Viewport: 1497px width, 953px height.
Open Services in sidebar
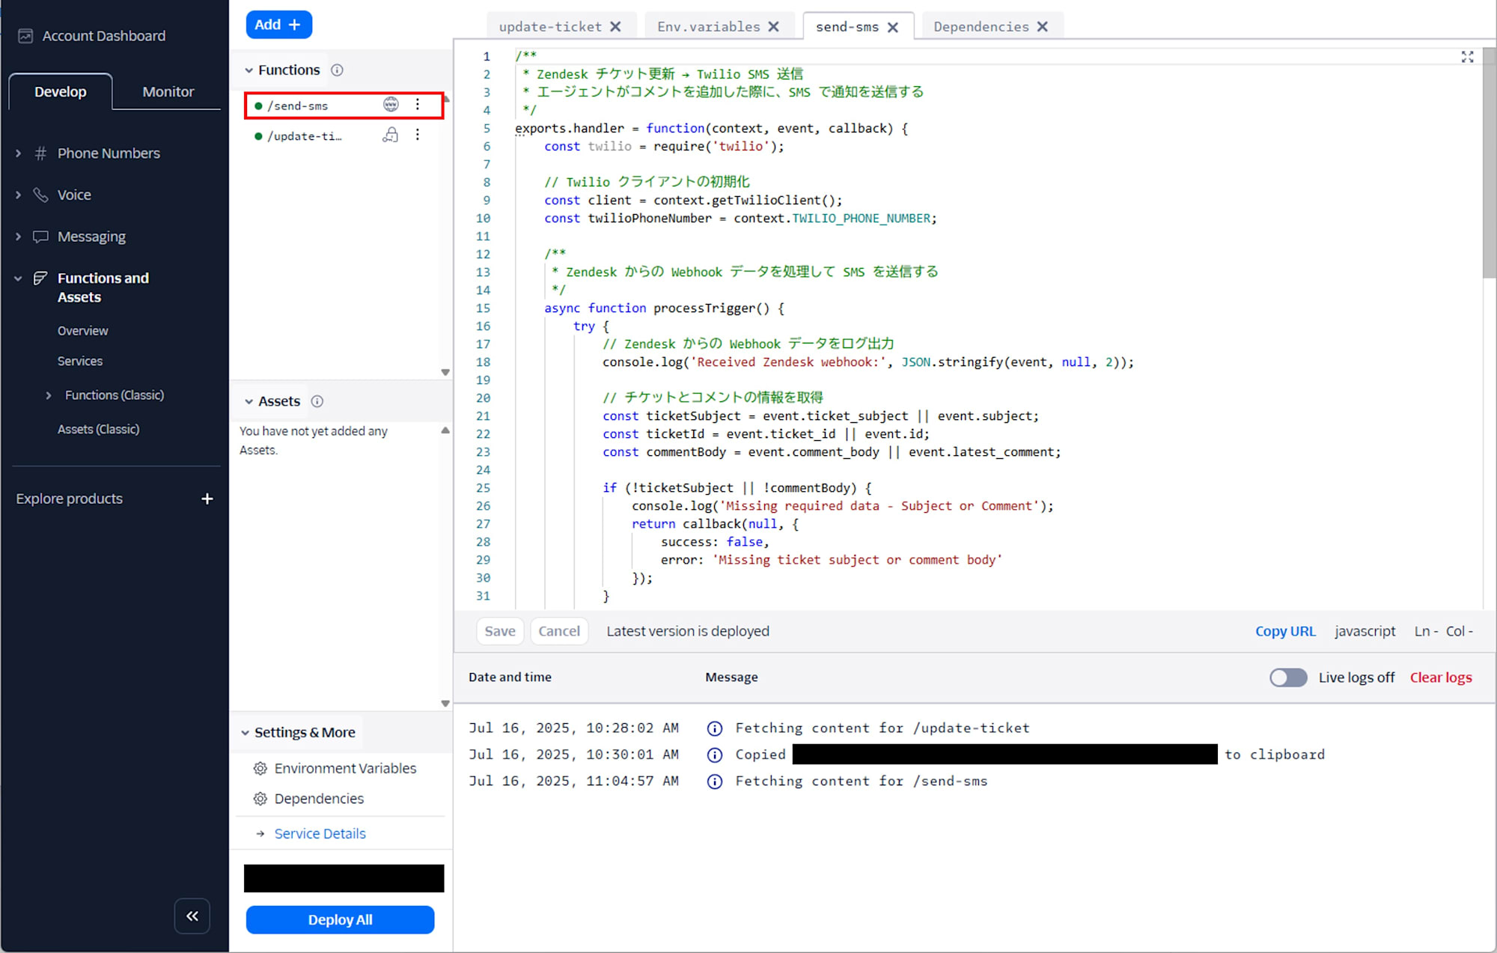tap(80, 361)
